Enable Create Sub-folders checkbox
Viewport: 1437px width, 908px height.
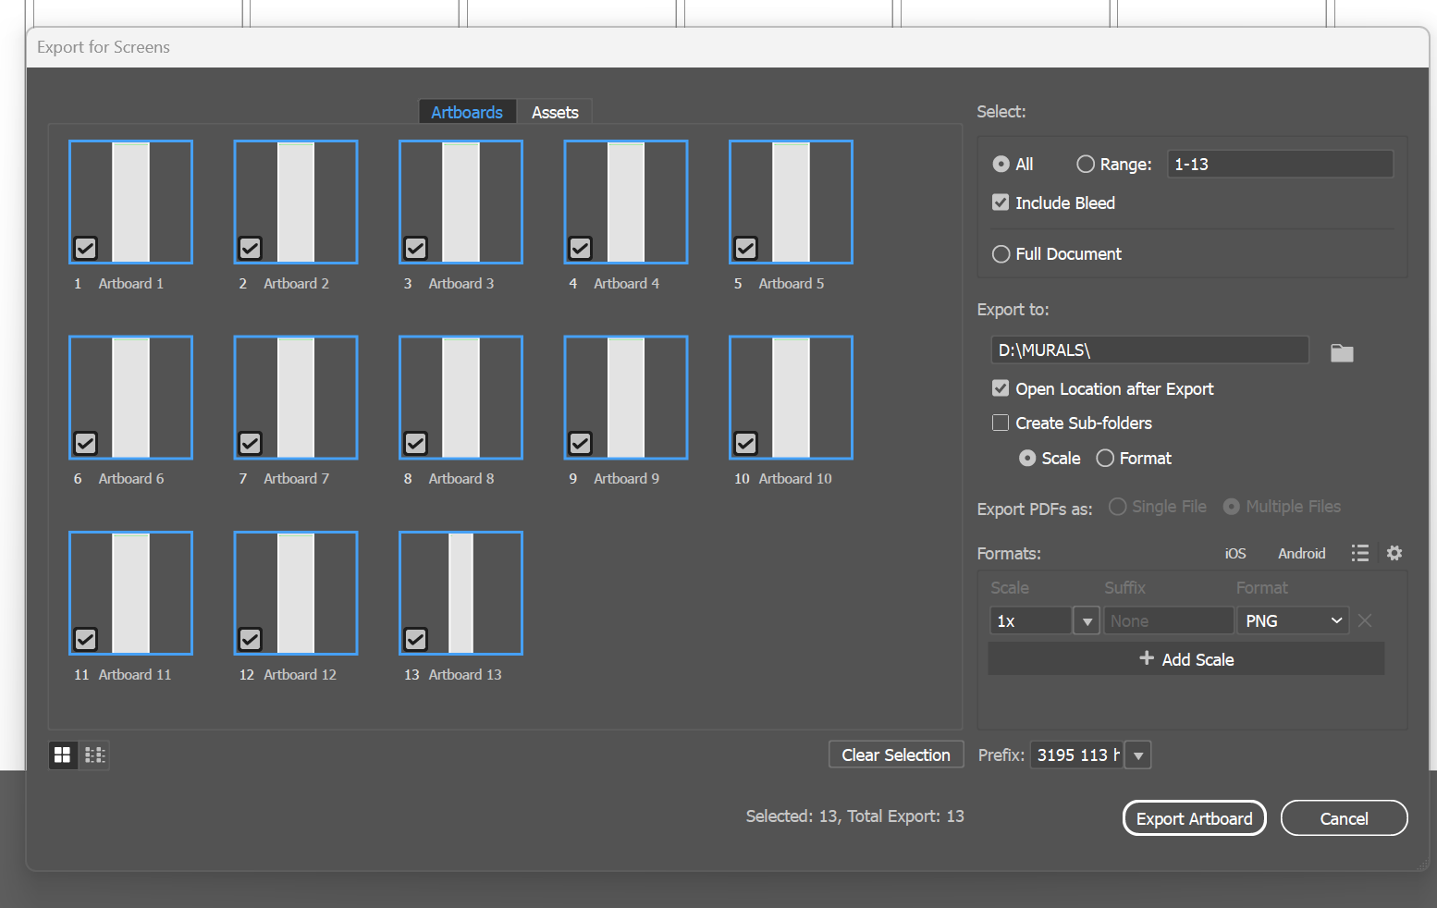click(x=1001, y=423)
